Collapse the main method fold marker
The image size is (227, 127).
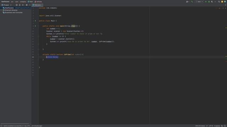point(38,26)
